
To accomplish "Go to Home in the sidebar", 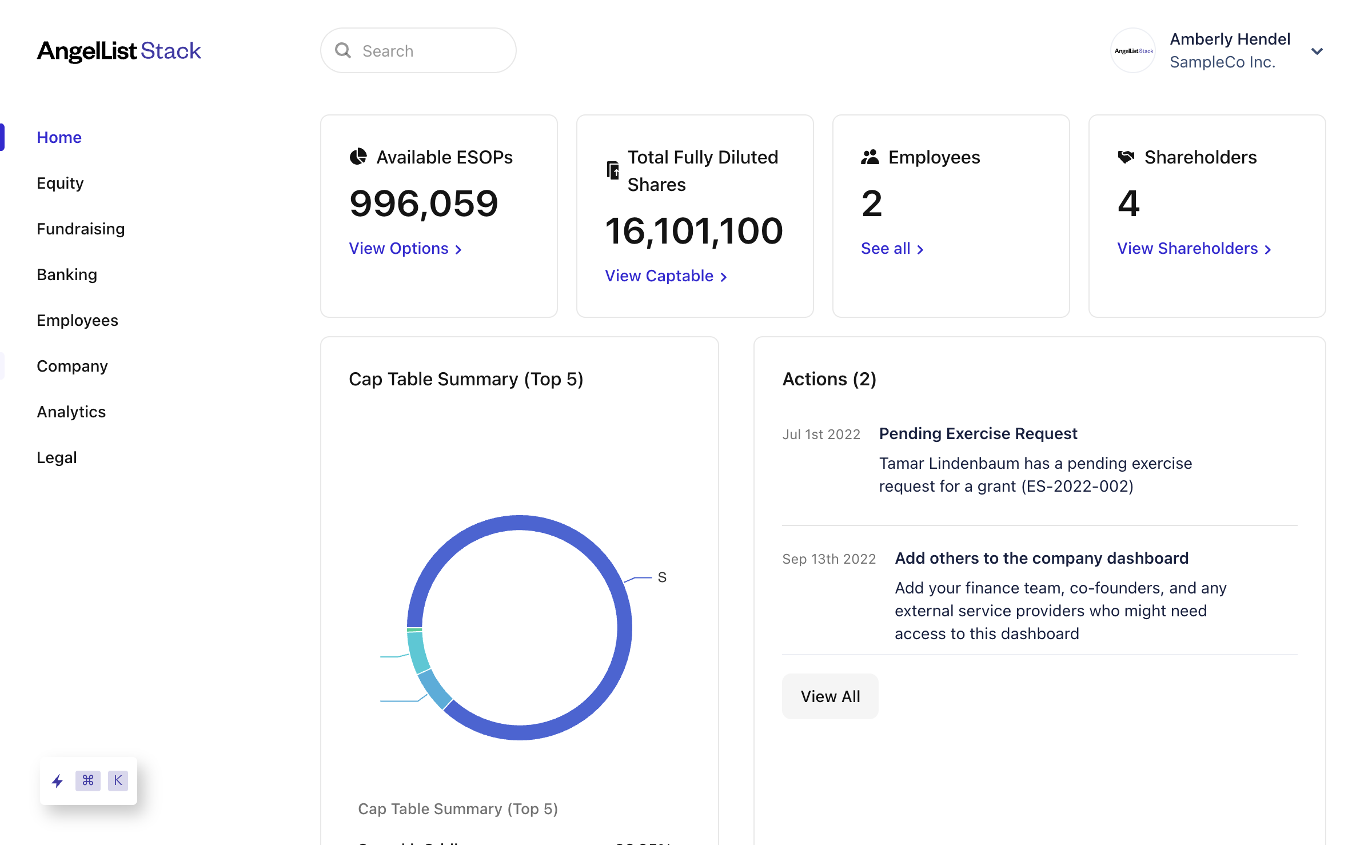I will (x=59, y=137).
